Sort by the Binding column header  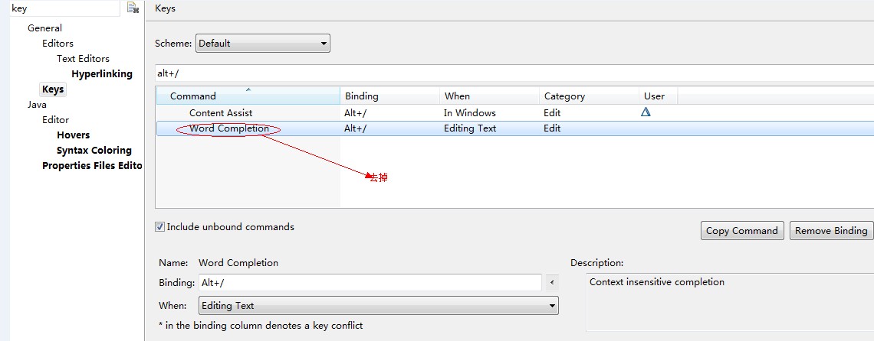(389, 96)
